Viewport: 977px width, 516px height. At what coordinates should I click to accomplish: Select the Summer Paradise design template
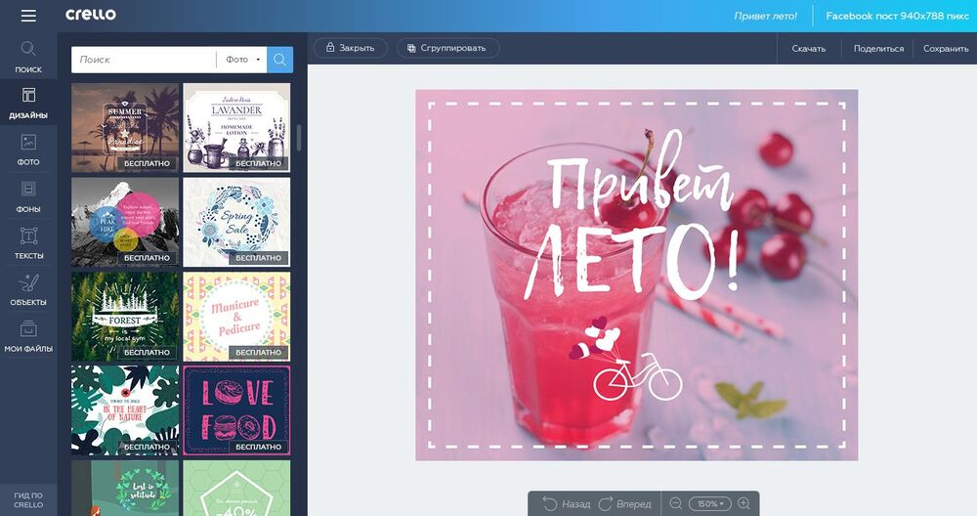coord(125,128)
